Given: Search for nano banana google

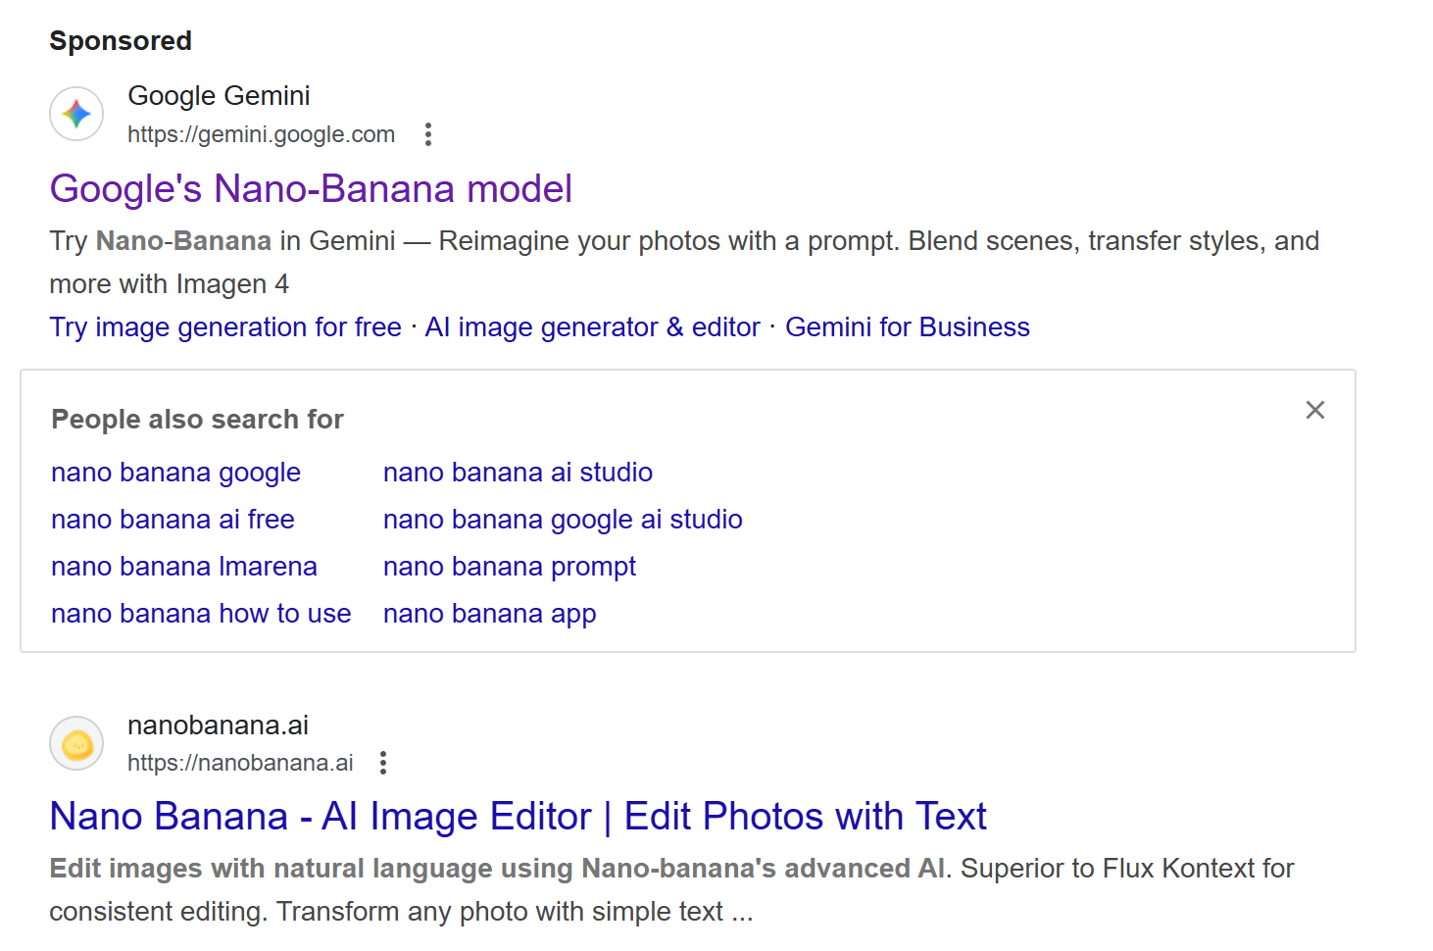Looking at the screenshot, I should (175, 473).
